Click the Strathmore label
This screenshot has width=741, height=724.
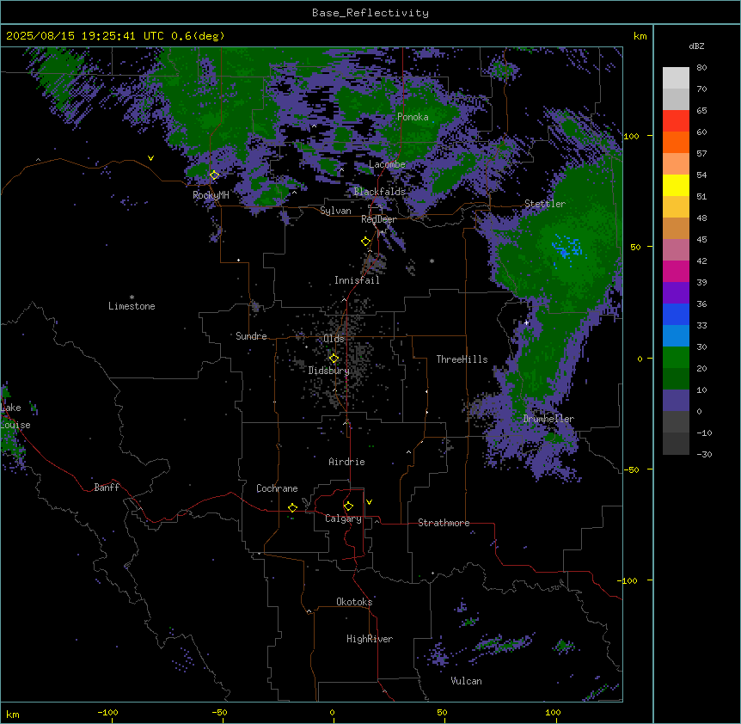pyautogui.click(x=444, y=523)
